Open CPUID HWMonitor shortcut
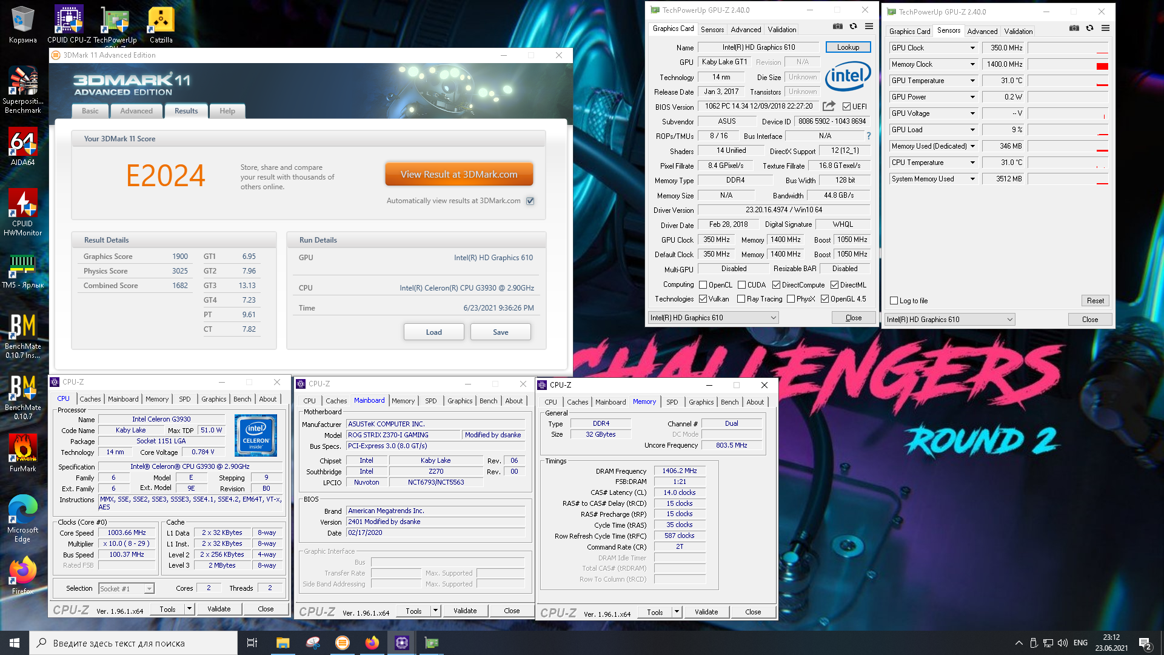The width and height of the screenshot is (1164, 655). [22, 212]
